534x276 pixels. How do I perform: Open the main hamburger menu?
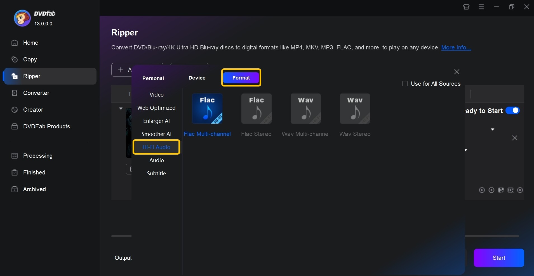481,7
